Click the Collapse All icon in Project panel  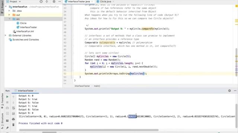(x=47, y=1)
